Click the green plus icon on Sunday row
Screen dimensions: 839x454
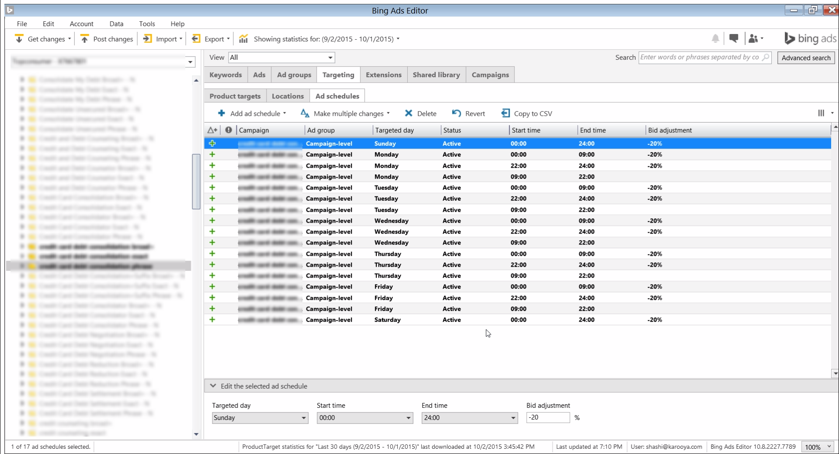point(212,143)
